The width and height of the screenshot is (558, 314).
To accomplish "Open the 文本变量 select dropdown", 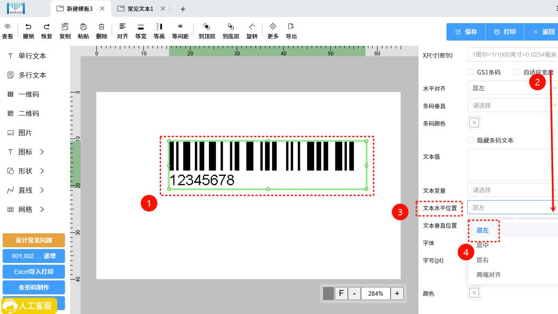I will click(x=512, y=190).
